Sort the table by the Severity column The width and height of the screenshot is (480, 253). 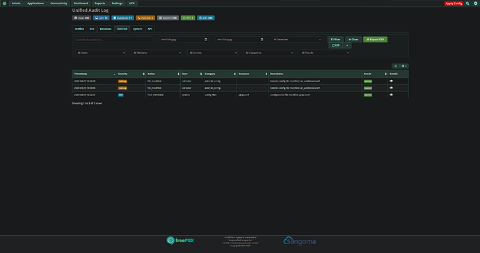(x=131, y=74)
